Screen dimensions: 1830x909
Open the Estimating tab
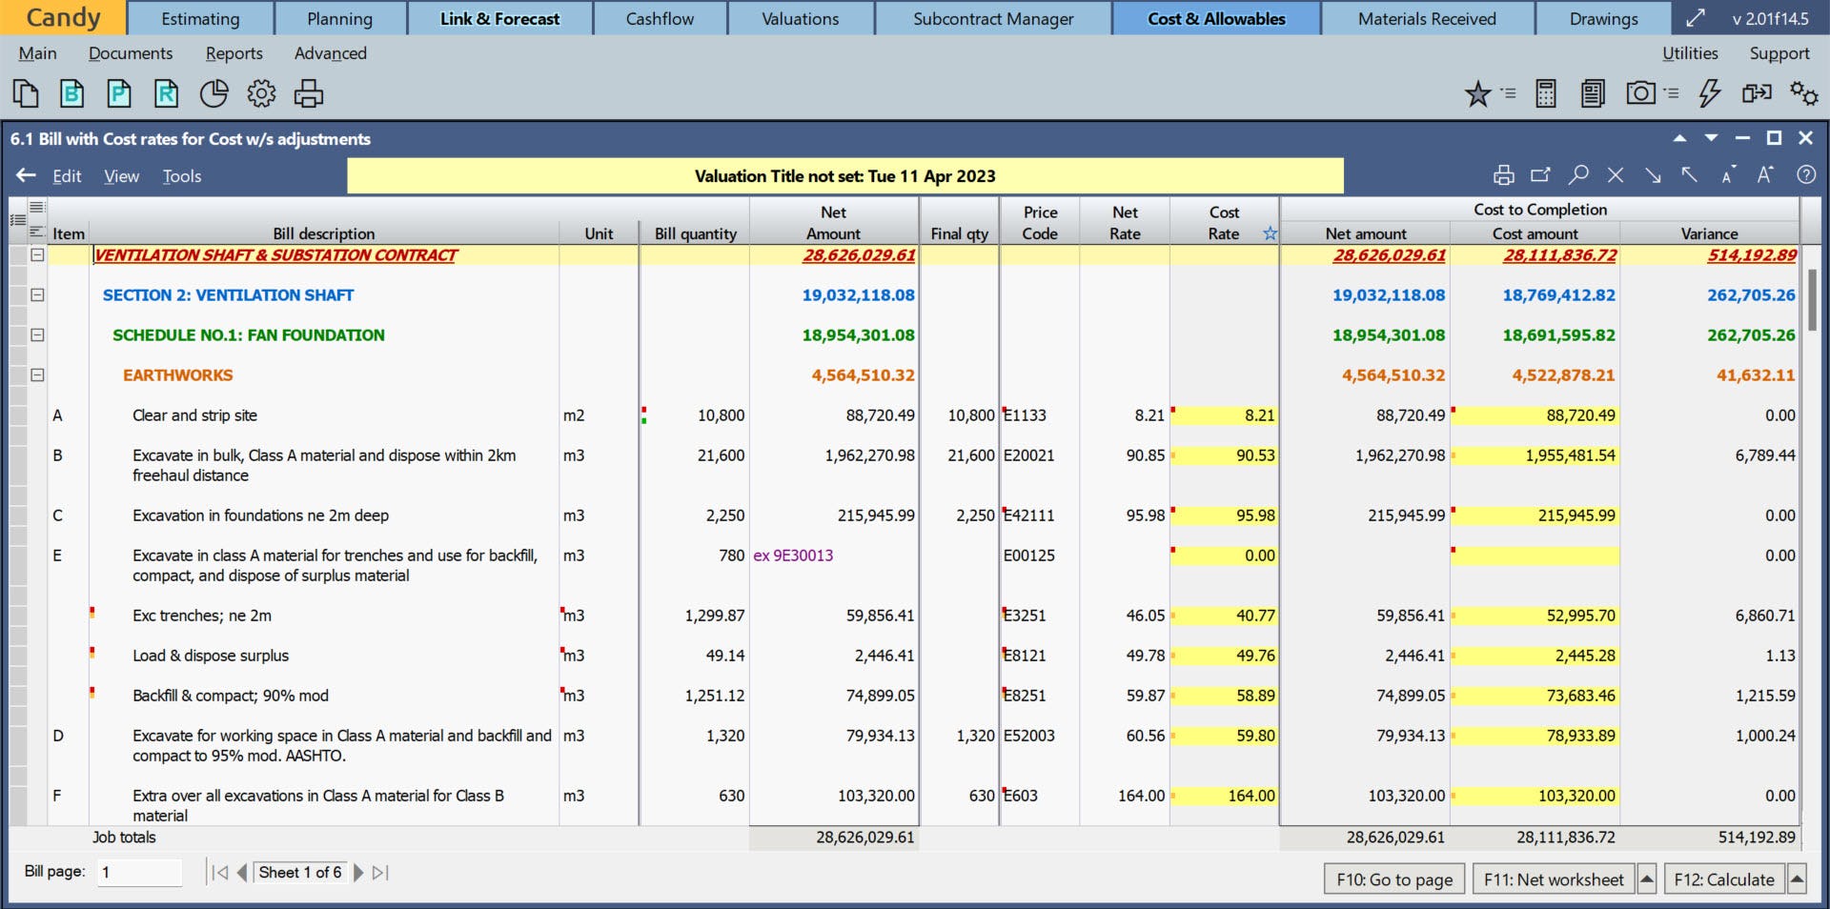(200, 18)
